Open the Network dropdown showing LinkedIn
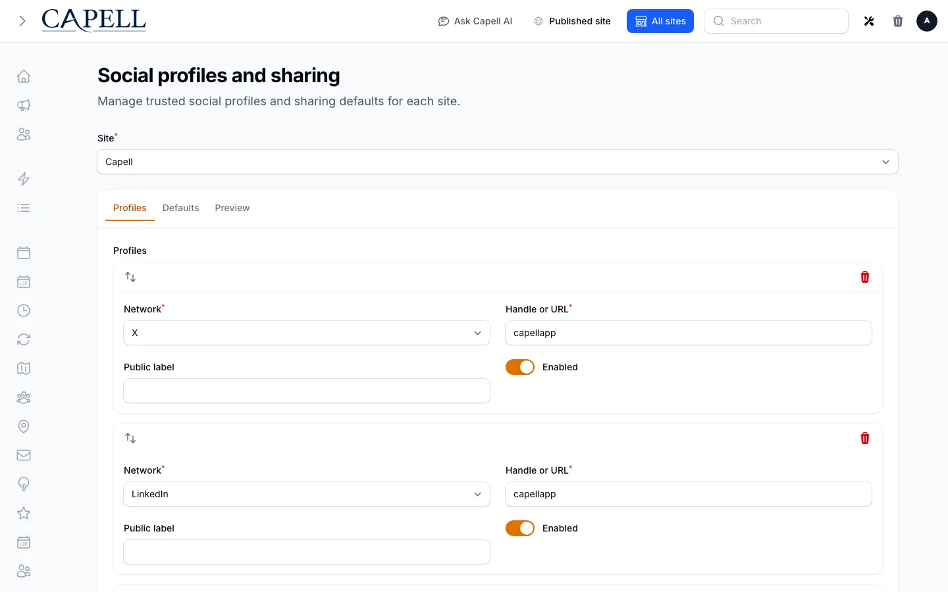This screenshot has height=592, width=948. (307, 494)
